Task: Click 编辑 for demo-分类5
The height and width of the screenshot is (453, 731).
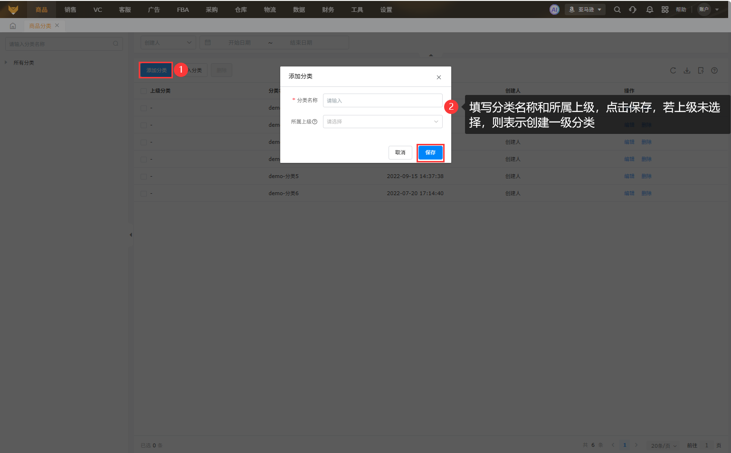Action: [629, 176]
